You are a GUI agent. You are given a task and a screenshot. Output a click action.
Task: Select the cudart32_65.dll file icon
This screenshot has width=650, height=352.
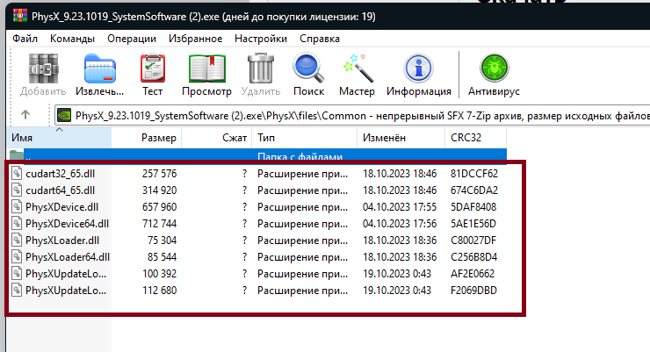coord(17,173)
